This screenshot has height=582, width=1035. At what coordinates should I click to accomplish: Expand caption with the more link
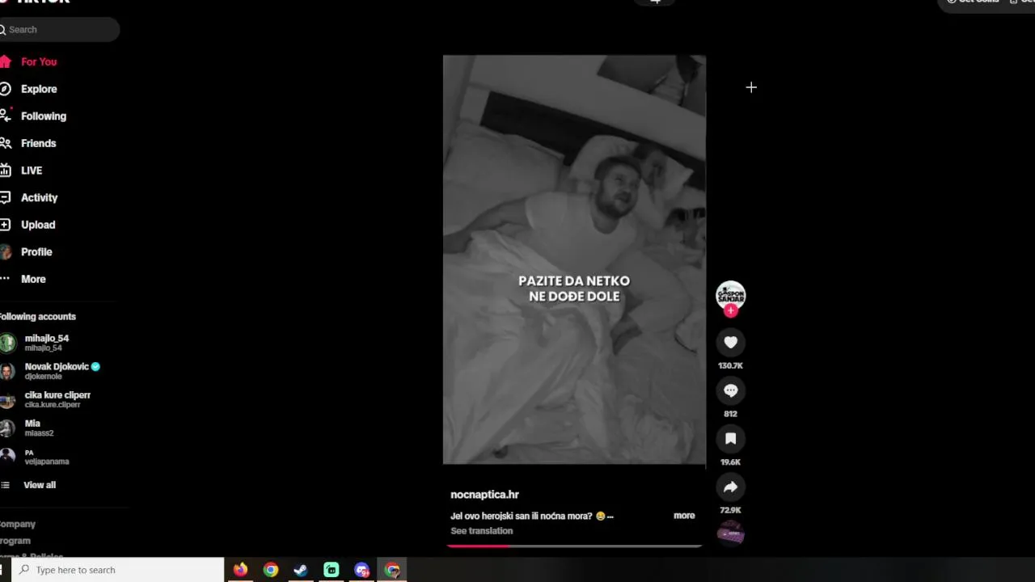[684, 516]
